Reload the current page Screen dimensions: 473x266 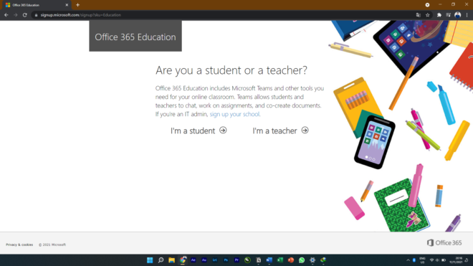(x=25, y=15)
